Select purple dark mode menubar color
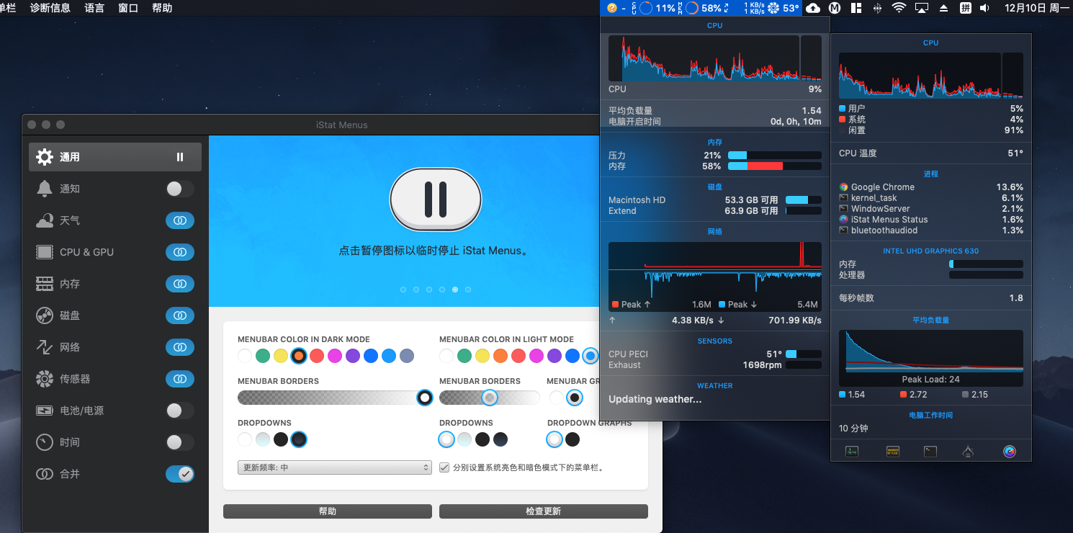Screen dimensions: 1073x533 click(353, 356)
